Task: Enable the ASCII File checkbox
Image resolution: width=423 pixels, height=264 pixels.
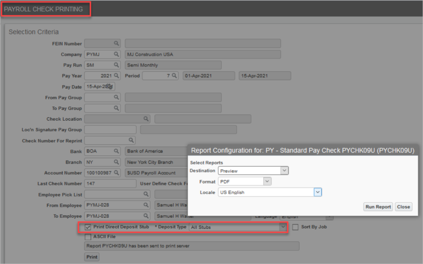Action: click(x=88, y=237)
